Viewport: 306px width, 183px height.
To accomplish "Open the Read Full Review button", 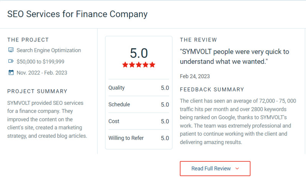I will [215, 169].
